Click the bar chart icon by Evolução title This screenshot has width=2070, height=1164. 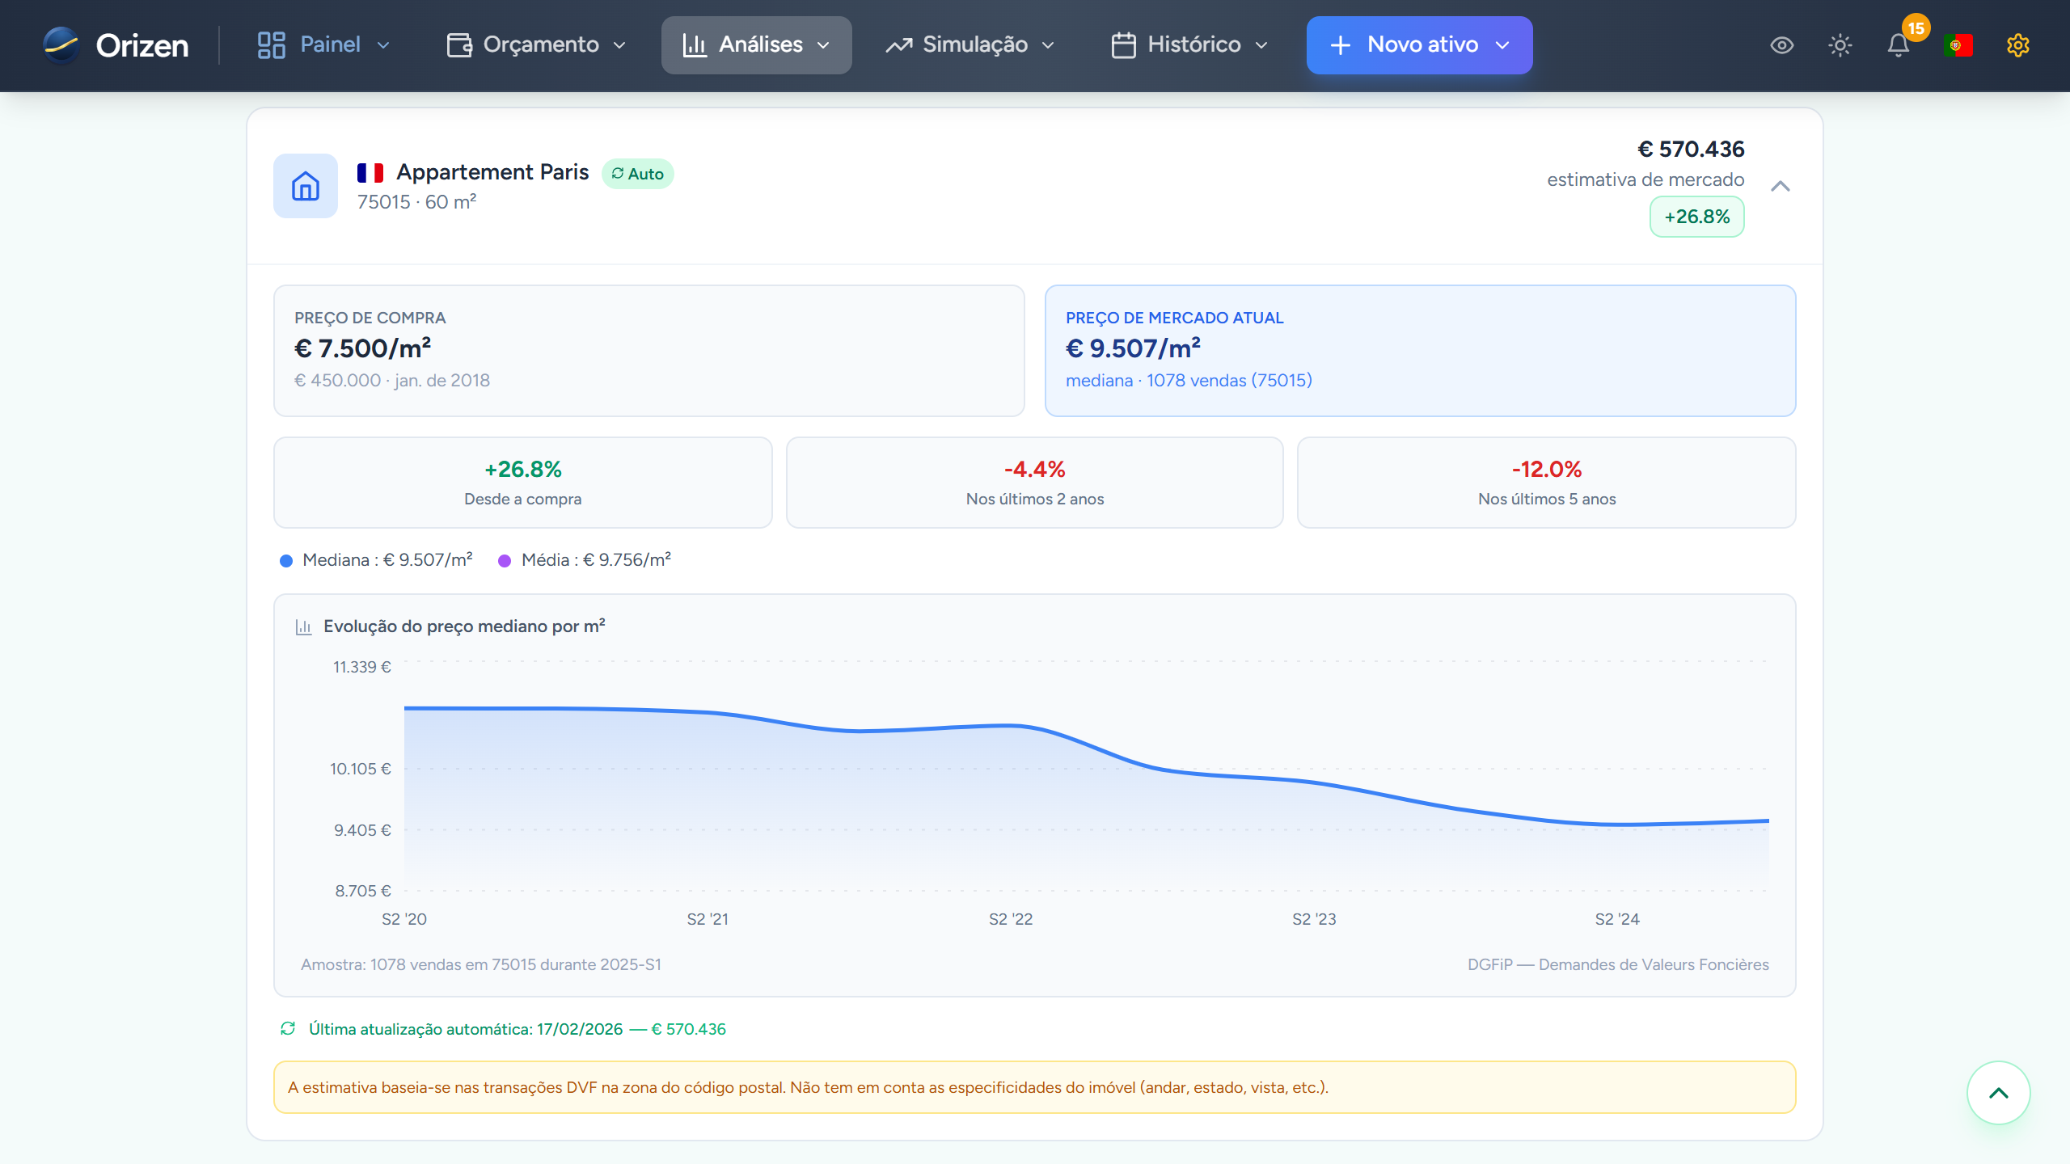tap(303, 626)
